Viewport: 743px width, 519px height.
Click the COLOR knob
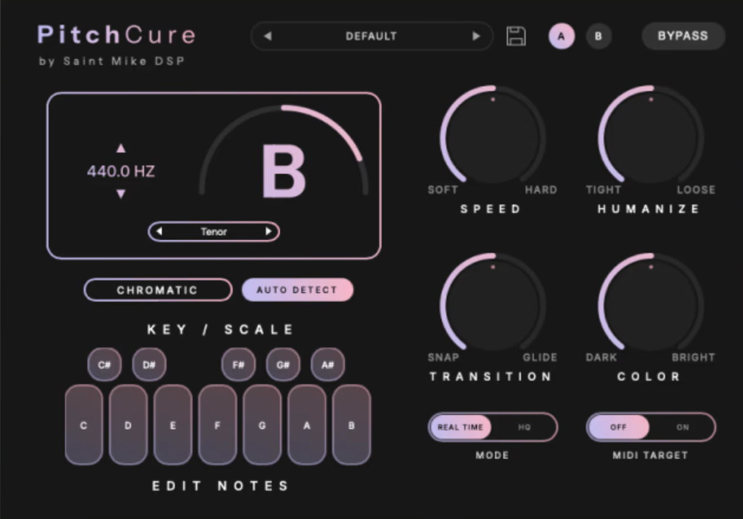[x=650, y=305]
